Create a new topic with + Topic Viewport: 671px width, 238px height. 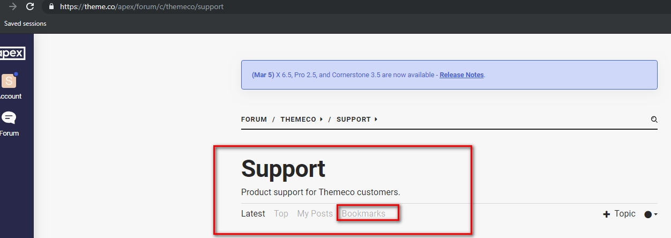coord(619,213)
